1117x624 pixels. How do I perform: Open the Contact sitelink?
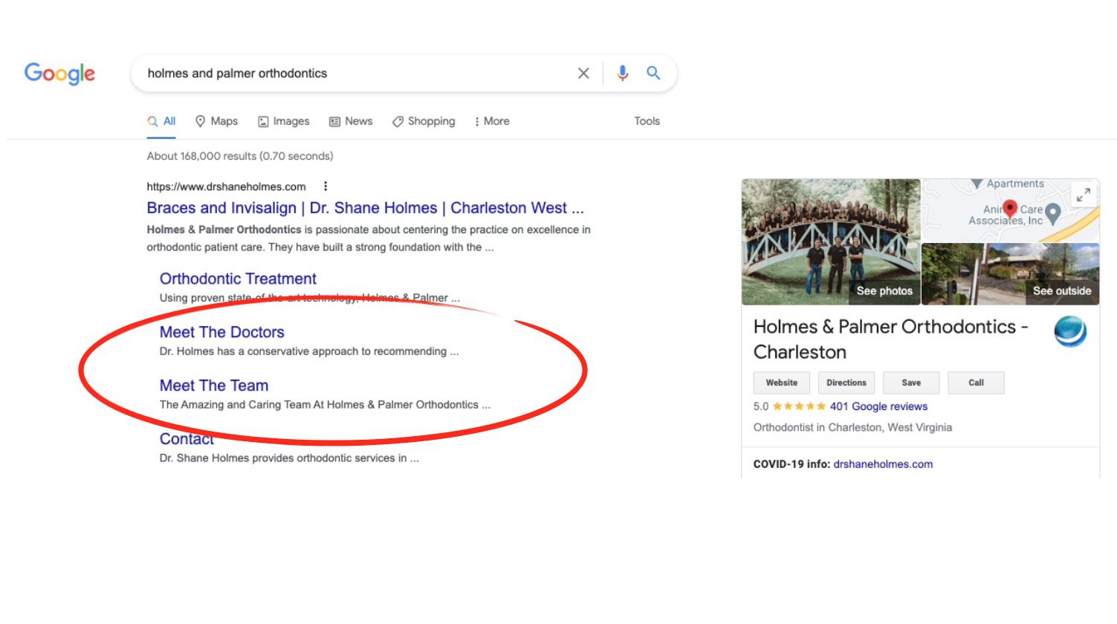[x=187, y=439]
